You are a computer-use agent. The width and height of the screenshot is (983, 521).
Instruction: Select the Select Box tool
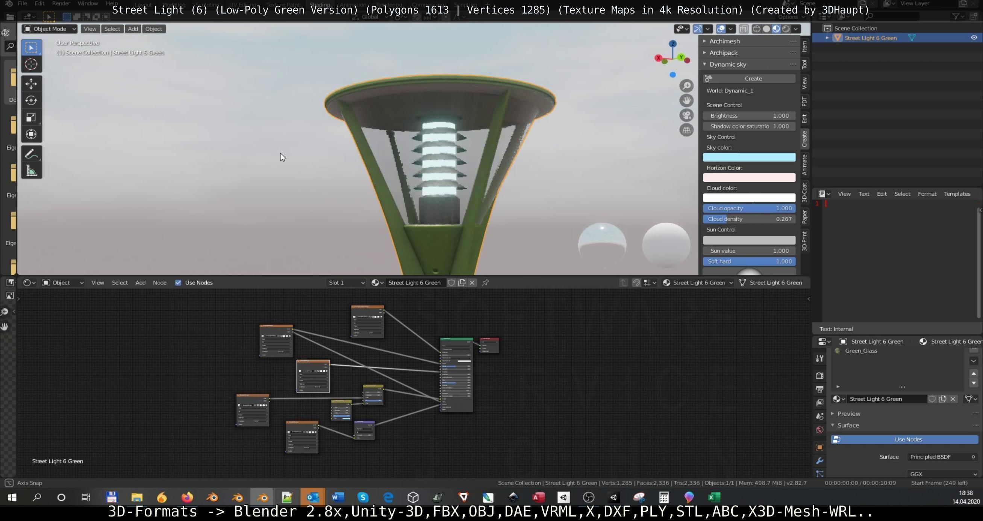click(x=31, y=47)
